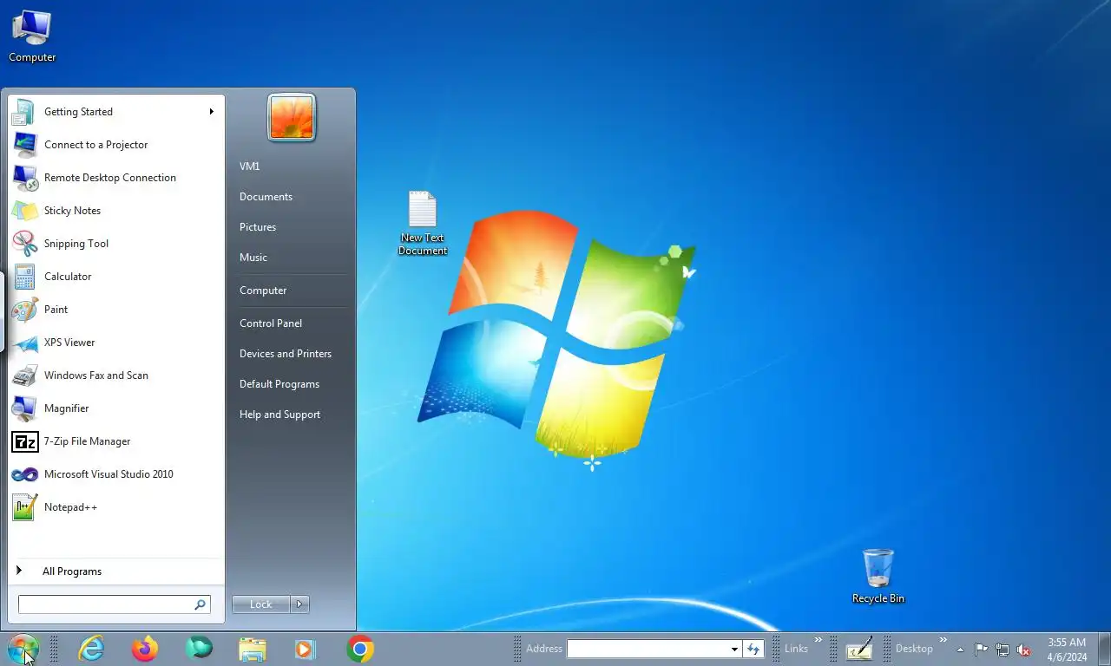Start the Snipping Tool
1111x666 pixels.
116,244
